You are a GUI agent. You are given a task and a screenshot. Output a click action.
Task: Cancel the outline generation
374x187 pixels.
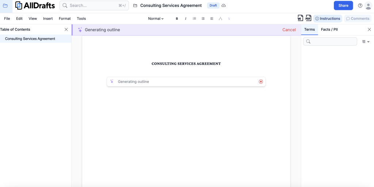289,30
